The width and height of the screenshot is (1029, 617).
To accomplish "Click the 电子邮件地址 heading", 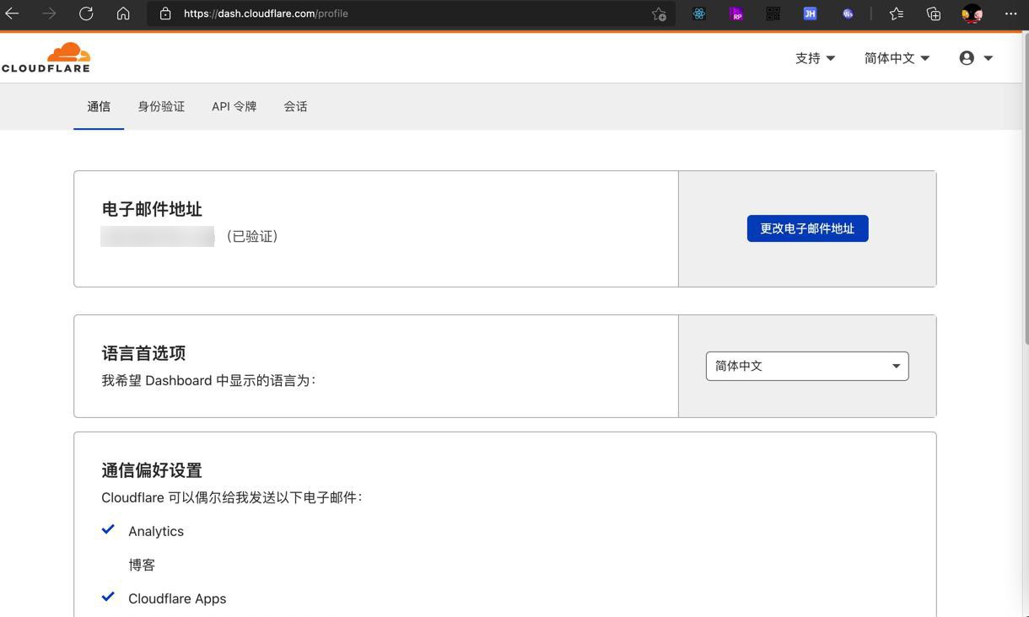I will coord(152,209).
